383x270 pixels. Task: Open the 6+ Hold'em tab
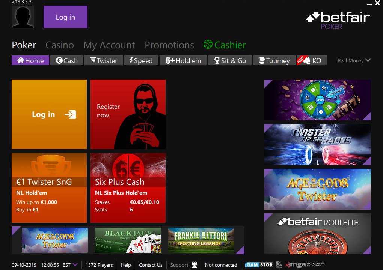pyautogui.click(x=183, y=60)
